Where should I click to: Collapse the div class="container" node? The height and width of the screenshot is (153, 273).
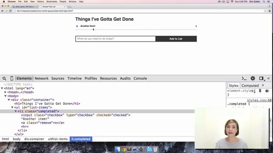9,100
